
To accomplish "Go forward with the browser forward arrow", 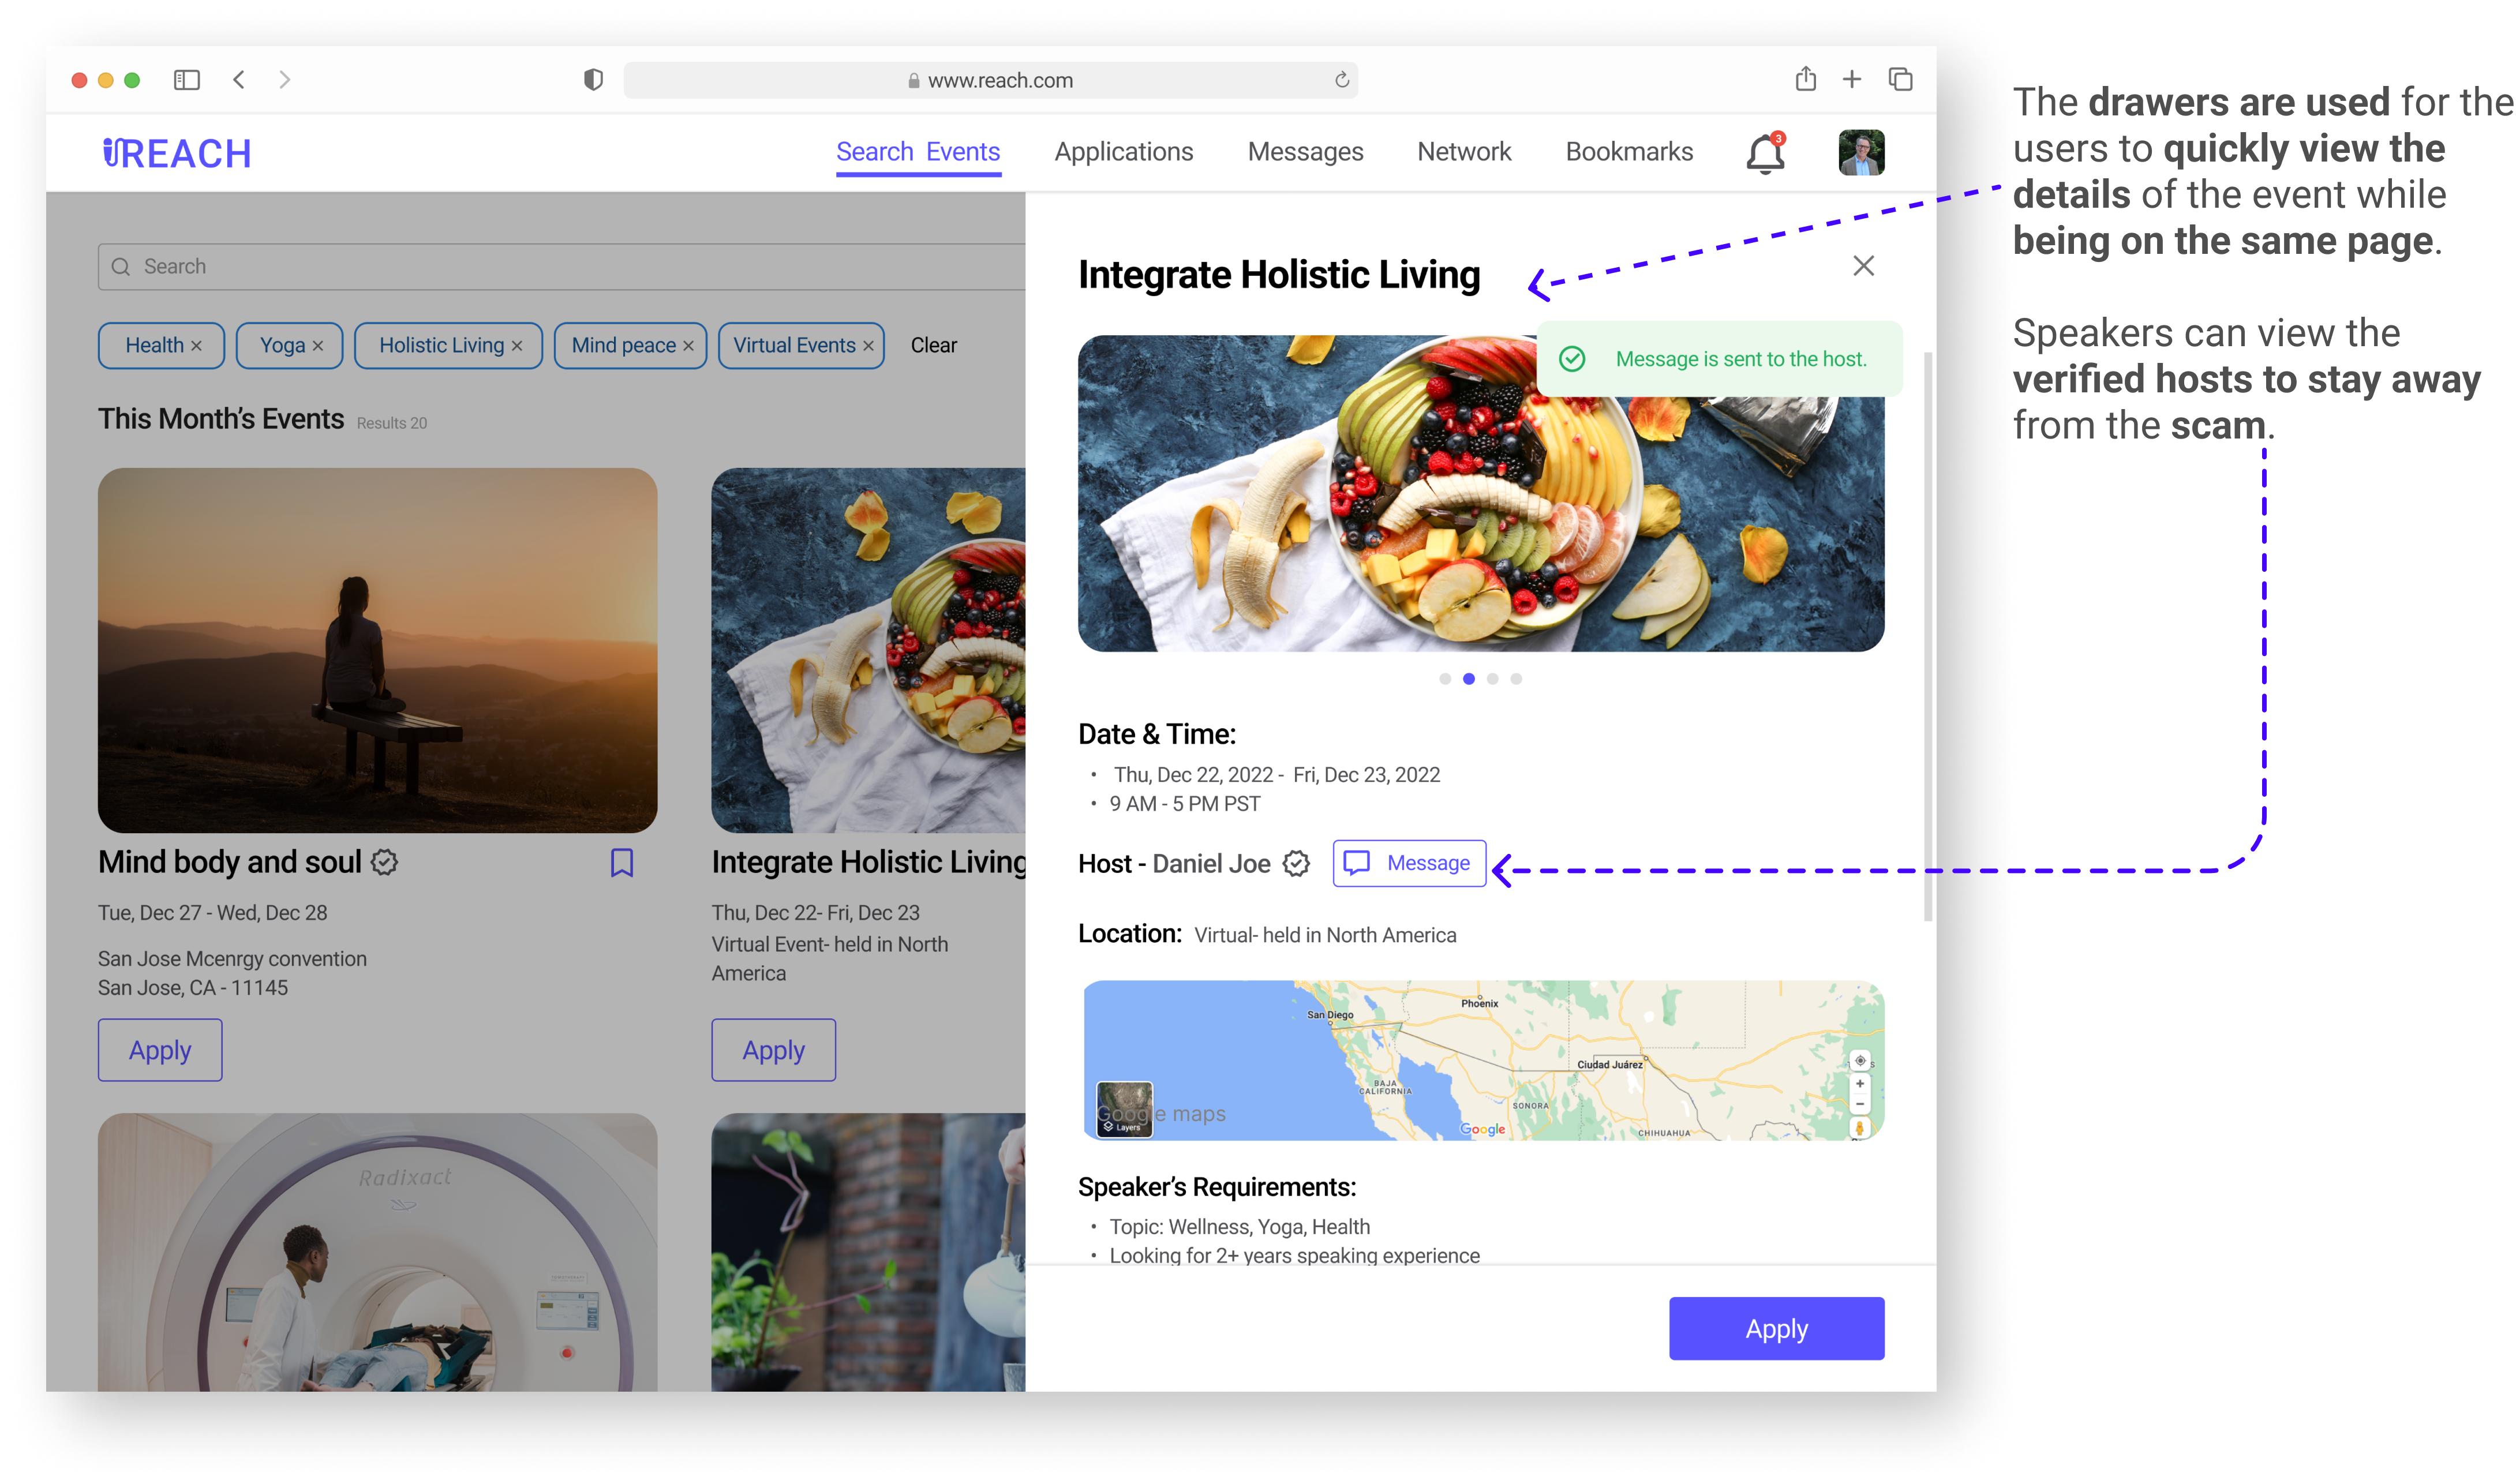I will click(285, 79).
